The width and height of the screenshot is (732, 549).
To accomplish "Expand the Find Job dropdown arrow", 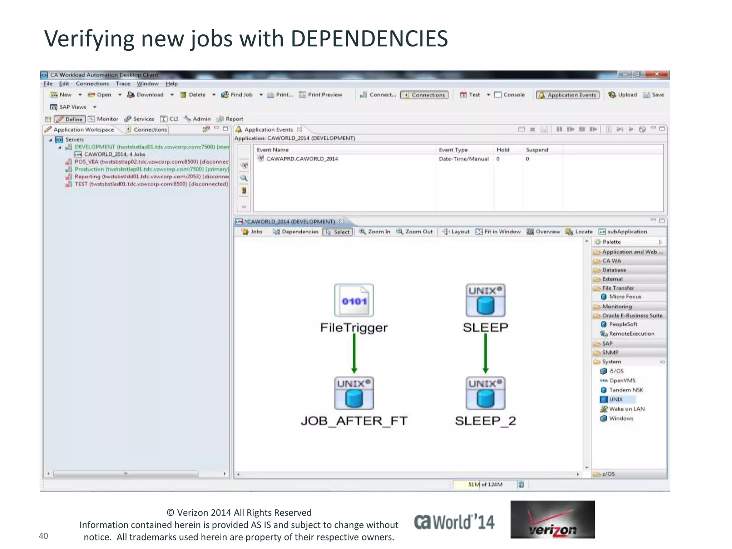I will coord(261,95).
